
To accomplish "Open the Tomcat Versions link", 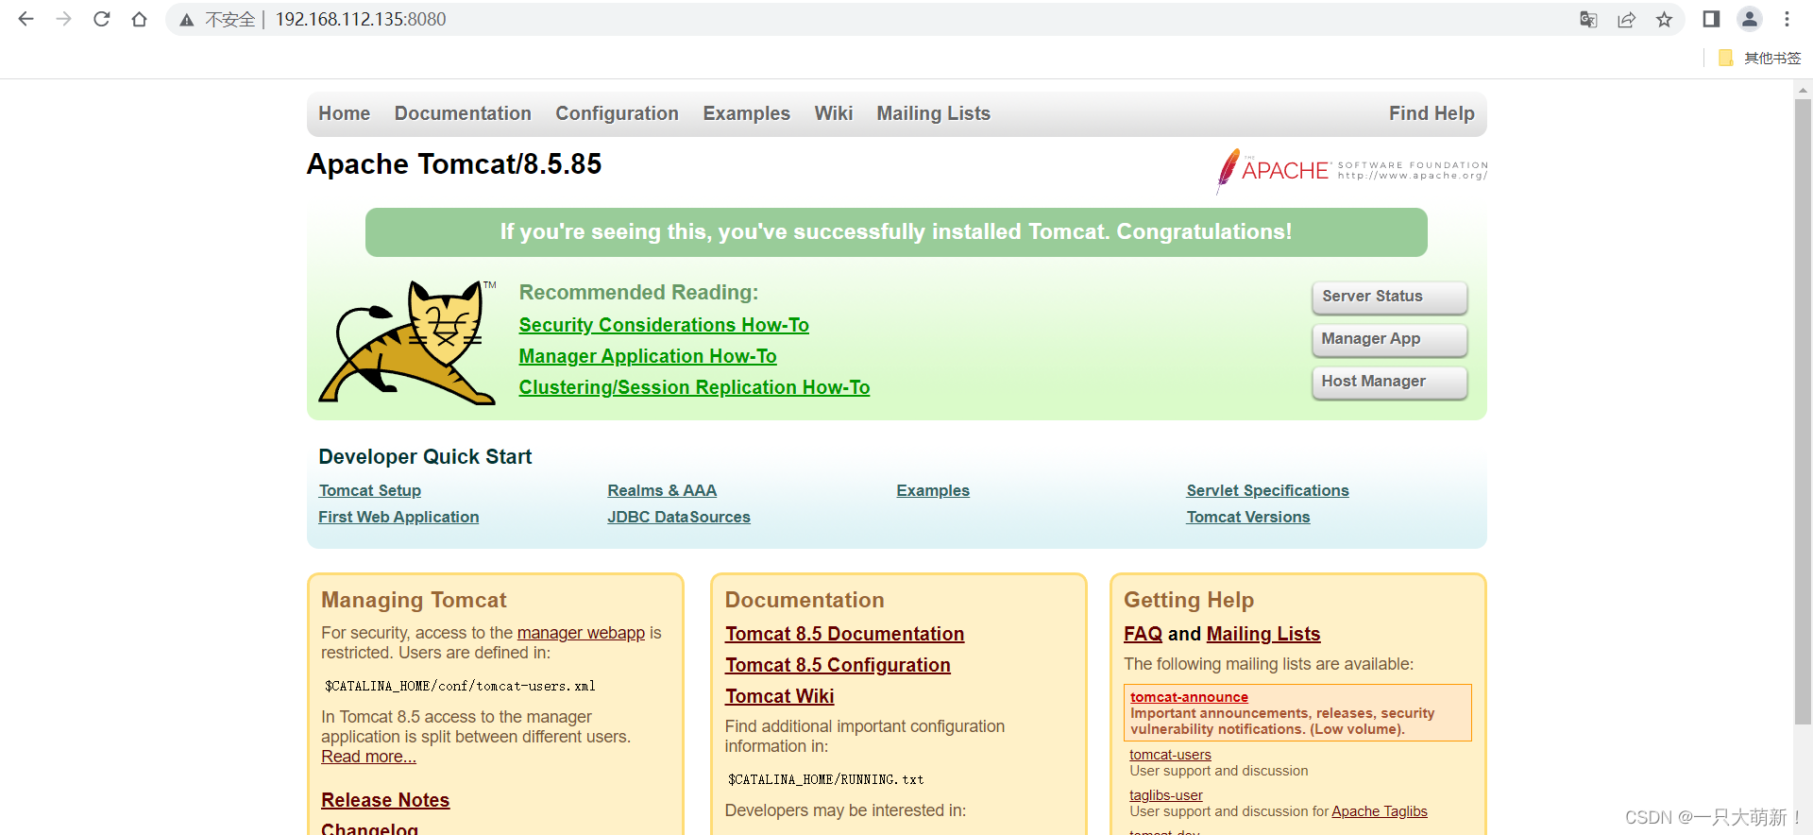I will [1248, 517].
